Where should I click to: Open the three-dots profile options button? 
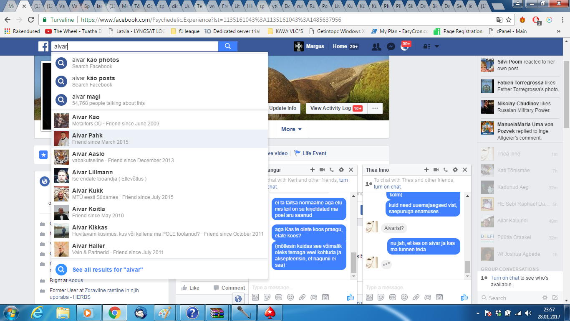pyautogui.click(x=375, y=108)
